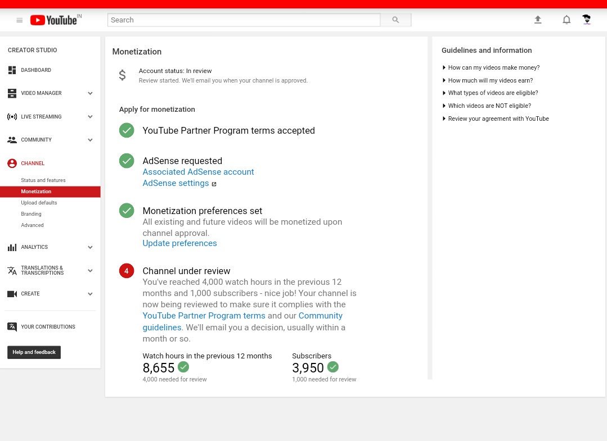Click the external link icon beside AdSense settings
This screenshot has height=441, width=607.
tap(214, 184)
